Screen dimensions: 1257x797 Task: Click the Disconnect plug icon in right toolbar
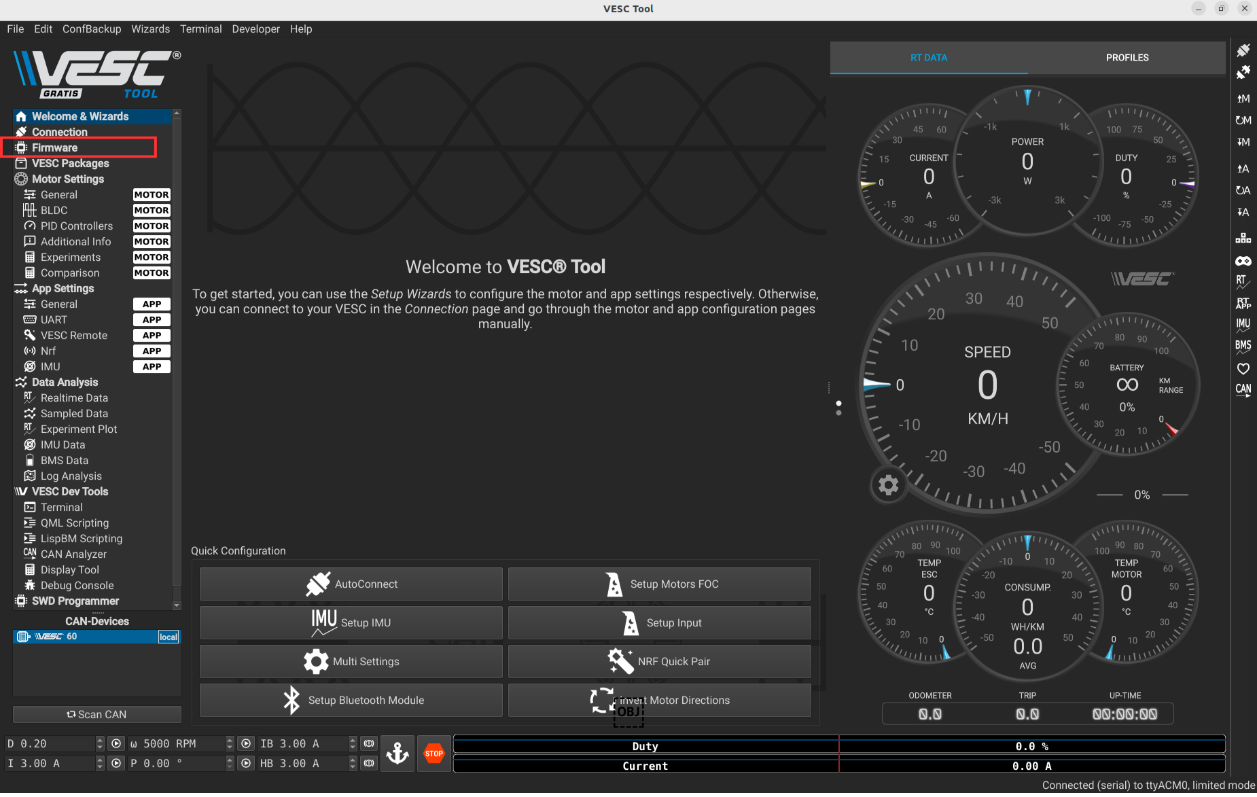point(1243,71)
